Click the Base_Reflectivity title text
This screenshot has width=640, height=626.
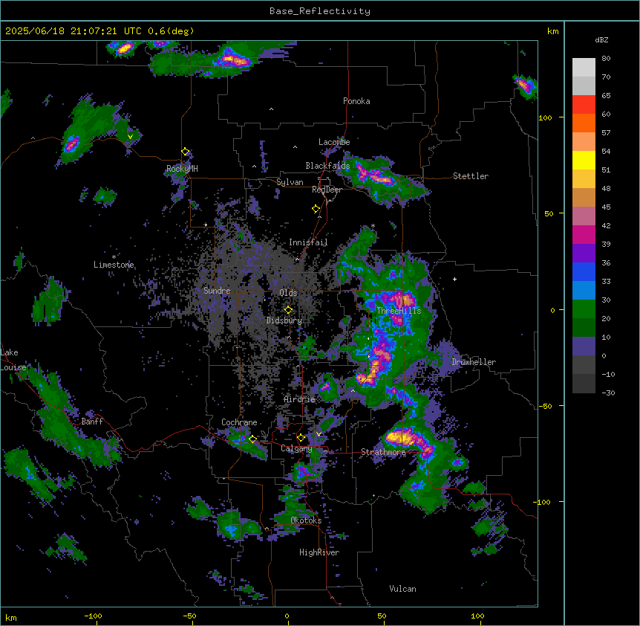320,11
